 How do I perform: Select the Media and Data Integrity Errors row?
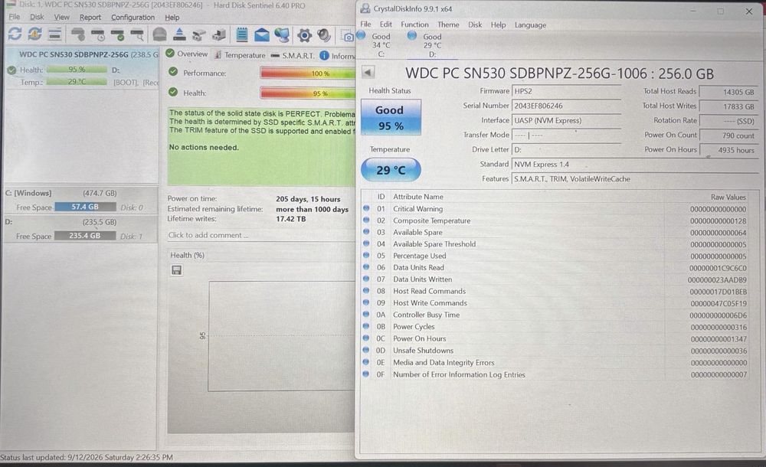[x=556, y=362]
